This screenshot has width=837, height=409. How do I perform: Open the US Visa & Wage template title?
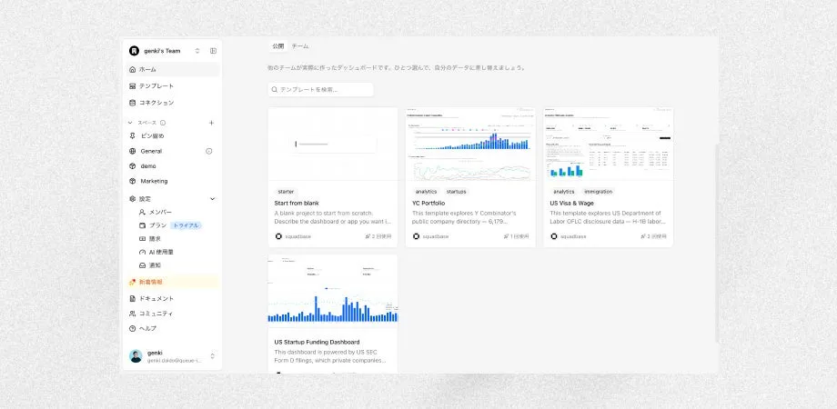[x=571, y=204]
